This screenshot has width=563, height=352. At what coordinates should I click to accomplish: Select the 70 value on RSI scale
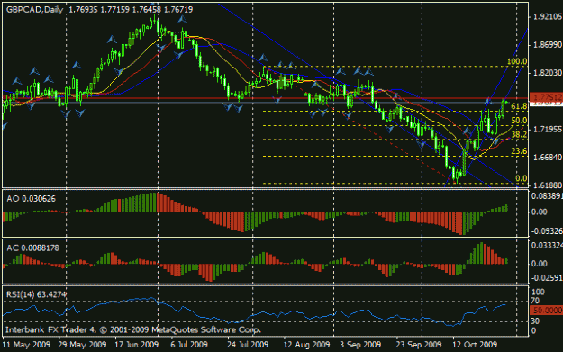coord(535,301)
